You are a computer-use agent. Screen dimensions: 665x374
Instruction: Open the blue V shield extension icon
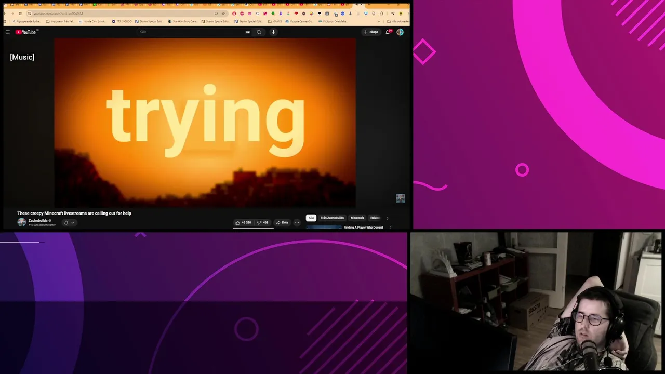coord(366,14)
